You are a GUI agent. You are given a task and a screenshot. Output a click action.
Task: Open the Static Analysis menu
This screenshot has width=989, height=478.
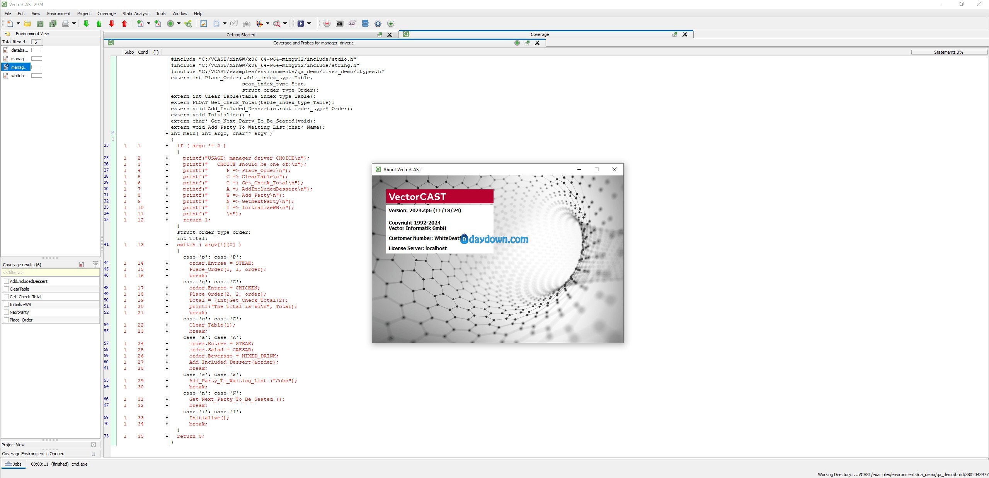point(136,14)
